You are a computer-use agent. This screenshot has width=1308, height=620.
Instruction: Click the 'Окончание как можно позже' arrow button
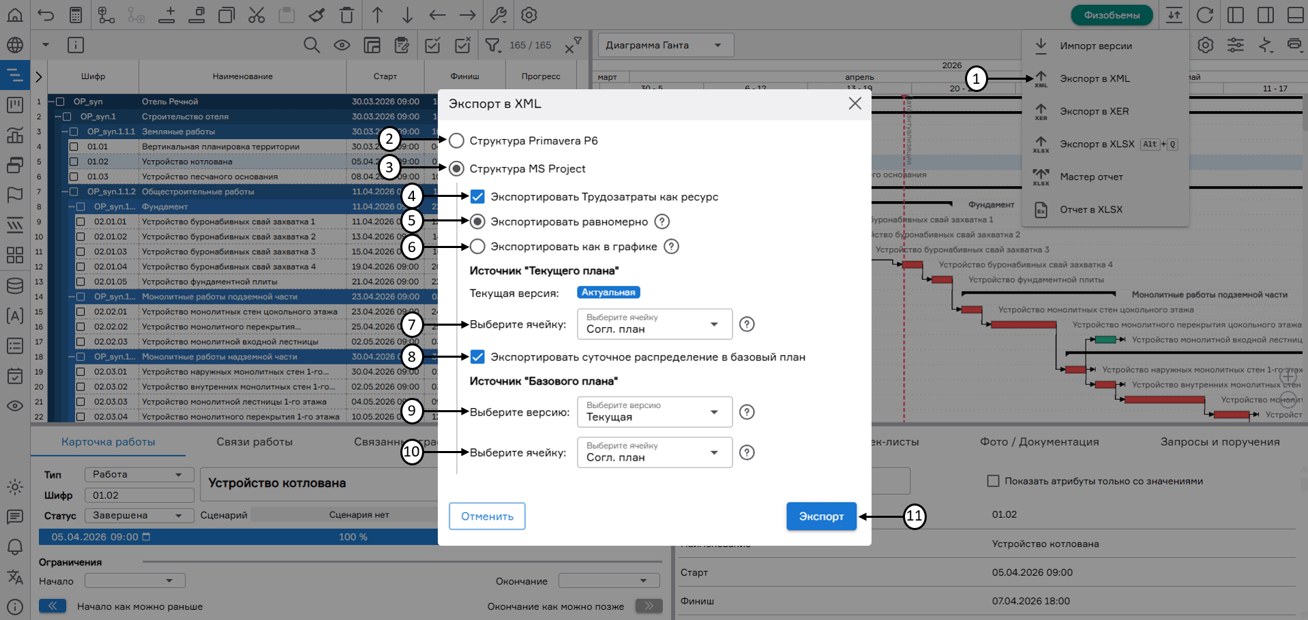[649, 606]
